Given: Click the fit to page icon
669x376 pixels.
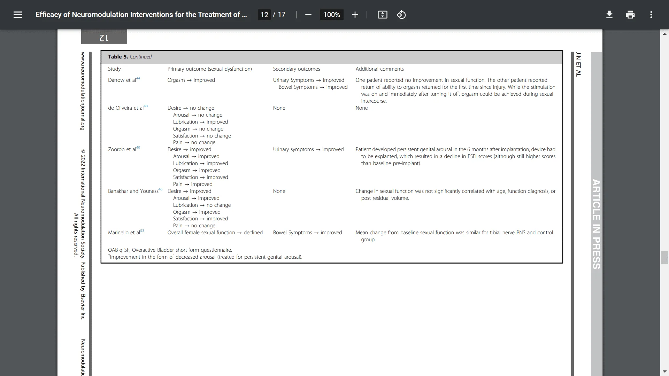Looking at the screenshot, I should (x=382, y=15).
